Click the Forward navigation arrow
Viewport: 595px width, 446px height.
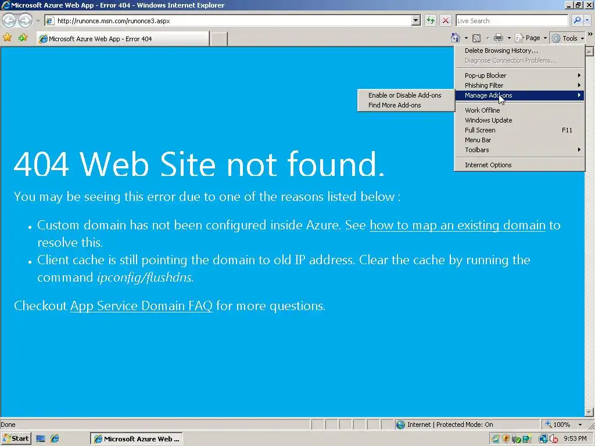pyautogui.click(x=25, y=20)
